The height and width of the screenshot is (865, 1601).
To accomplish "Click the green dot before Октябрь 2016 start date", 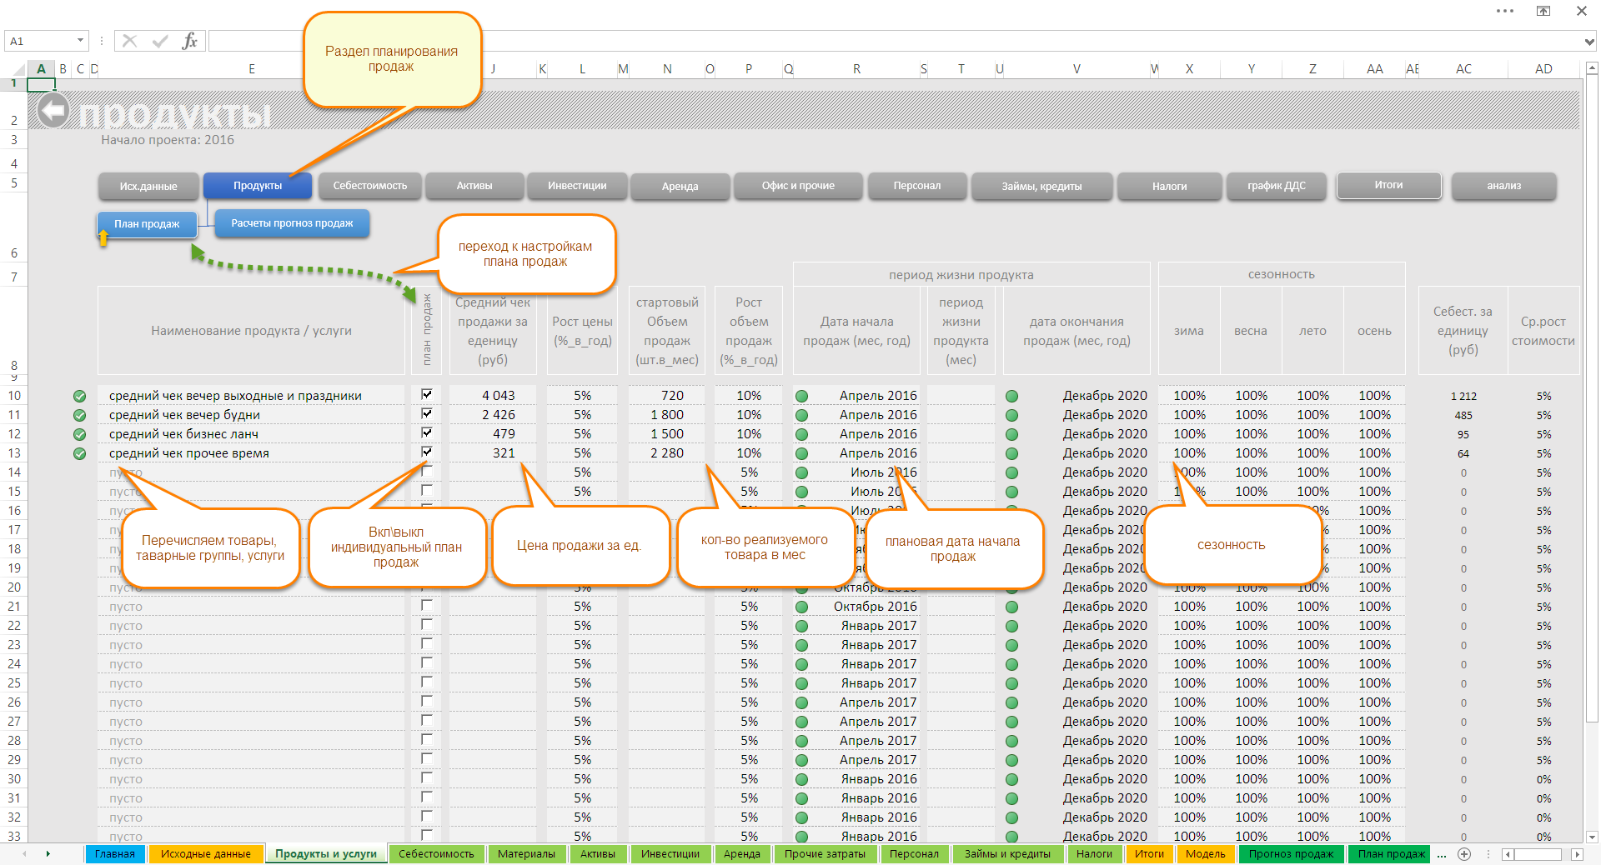I will pyautogui.click(x=801, y=607).
